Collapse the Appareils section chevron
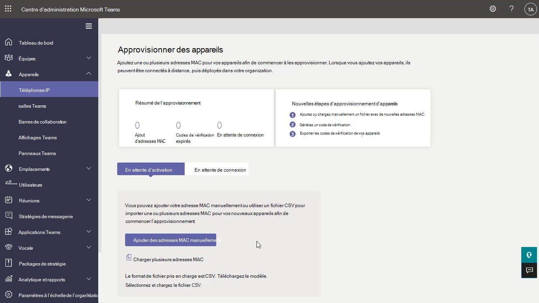539x303 pixels. 89,73
